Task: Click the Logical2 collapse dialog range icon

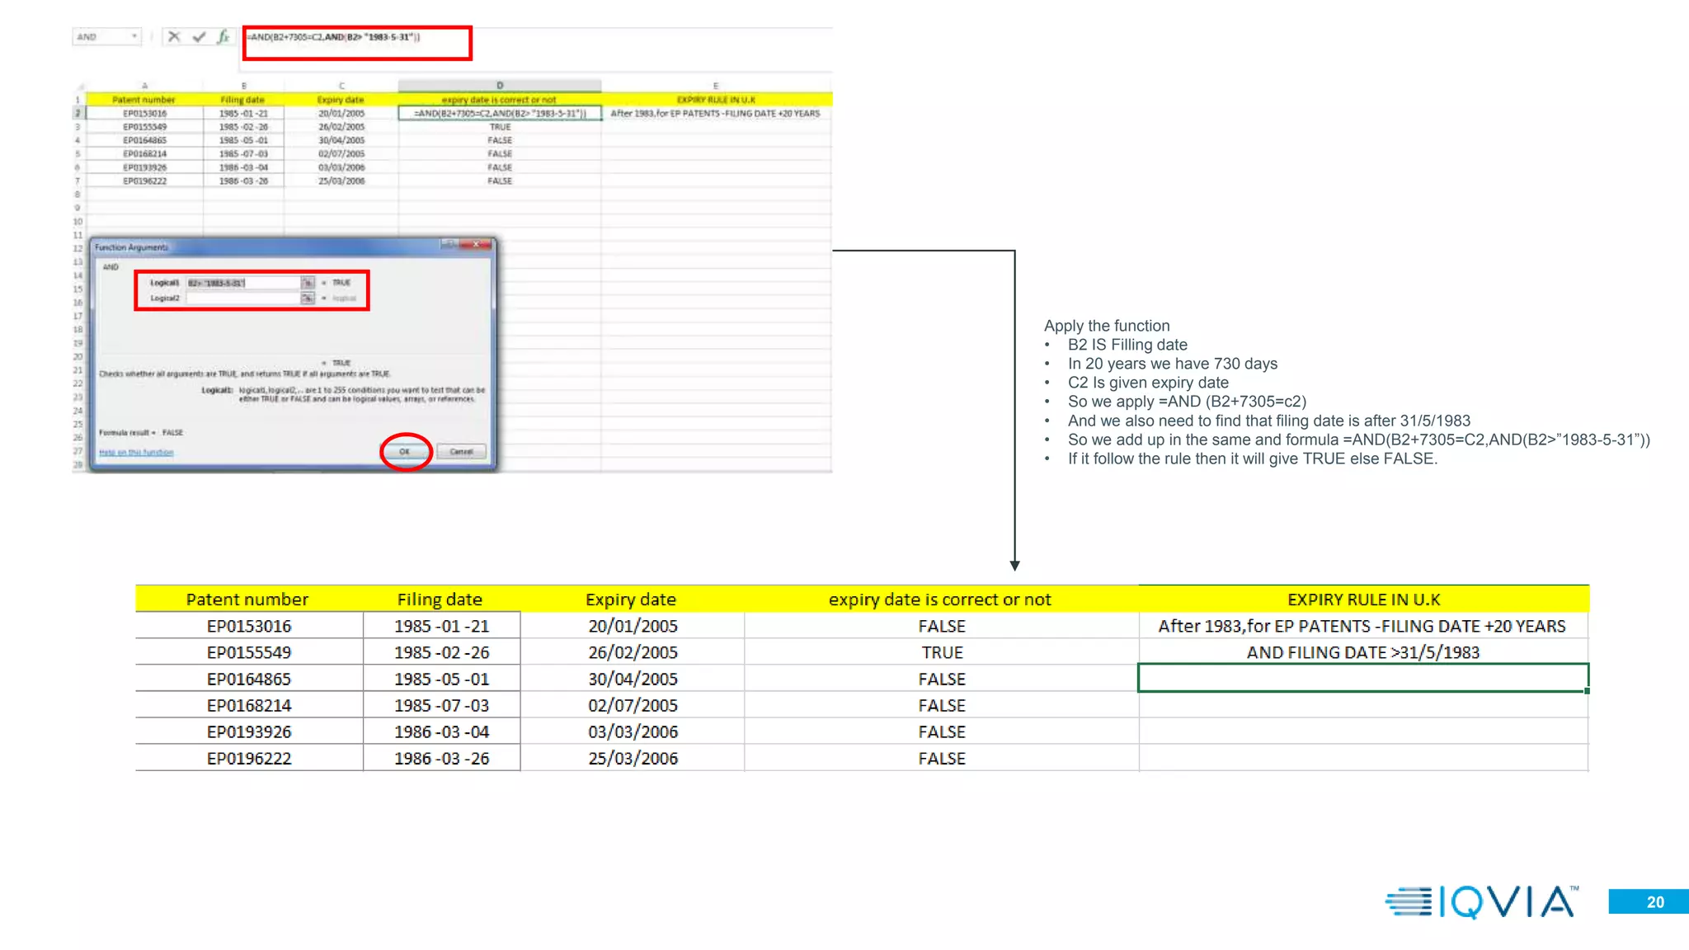Action: tap(308, 298)
